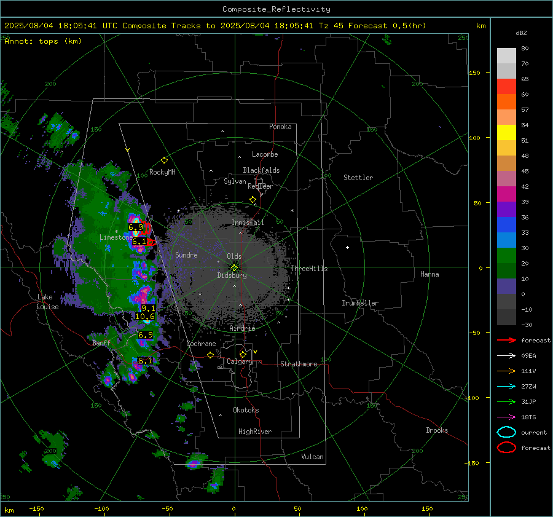Click the Sylvan town label

[235, 182]
